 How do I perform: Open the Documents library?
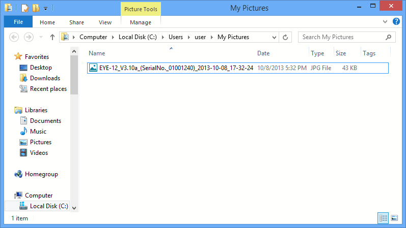click(x=45, y=121)
